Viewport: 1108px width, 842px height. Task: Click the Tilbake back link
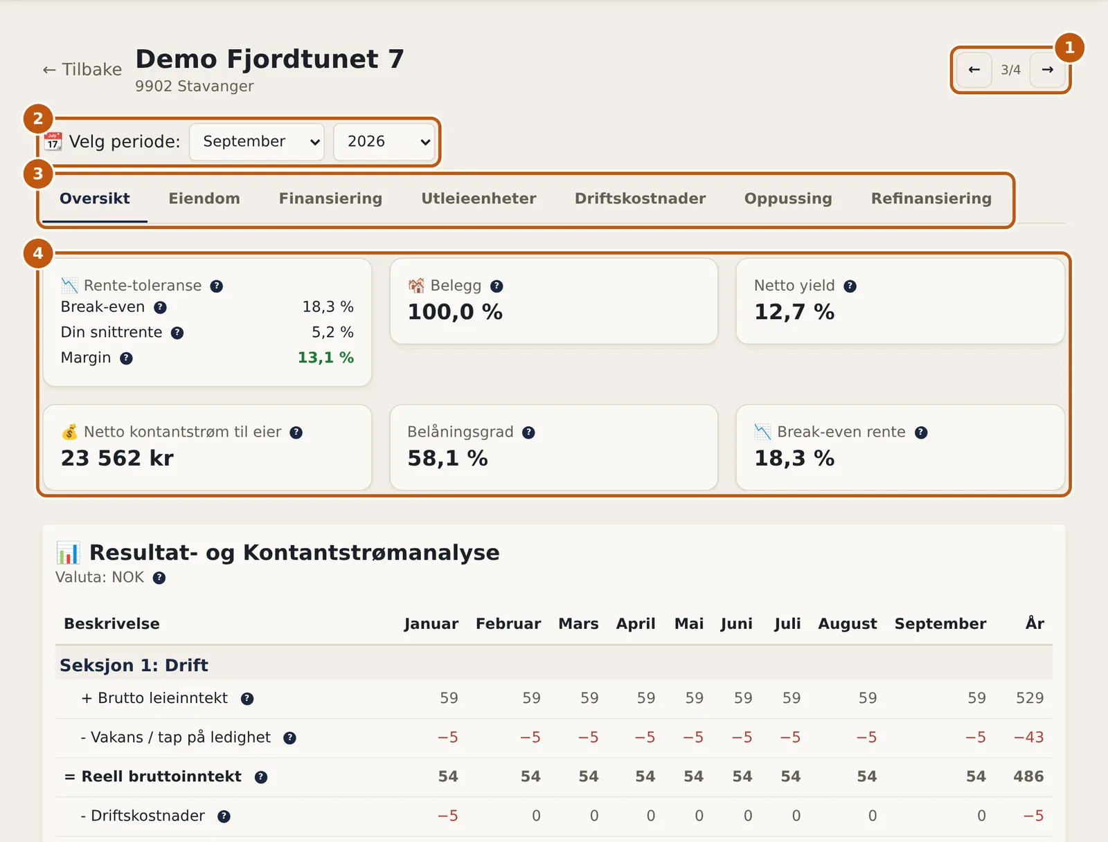pyautogui.click(x=82, y=70)
